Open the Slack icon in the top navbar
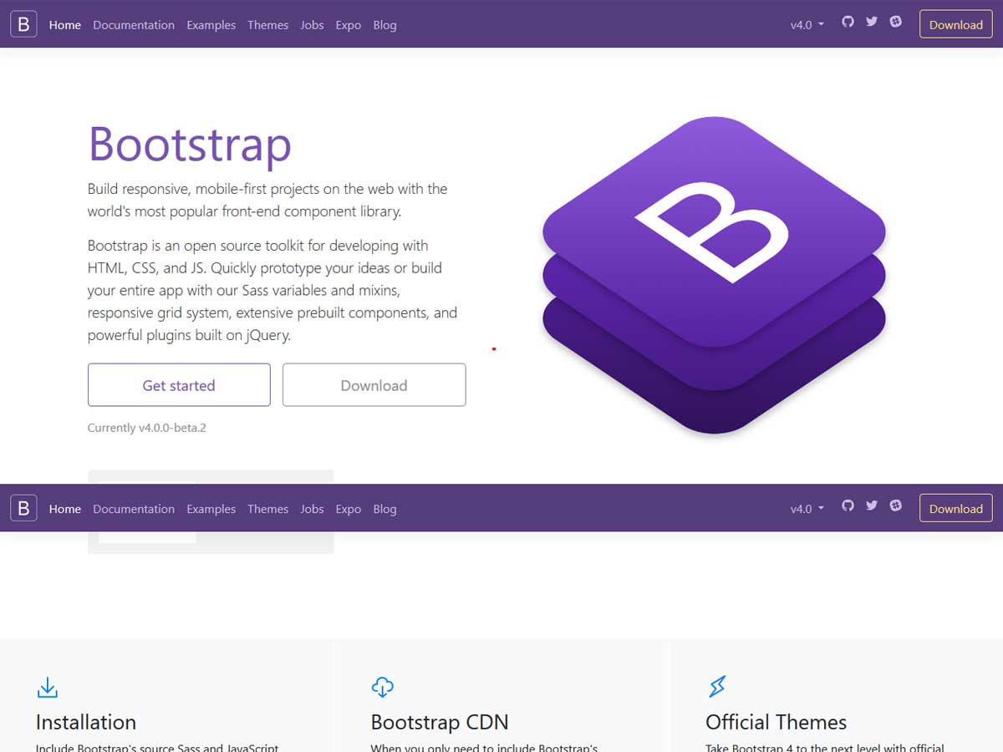Image resolution: width=1003 pixels, height=752 pixels. pos(896,23)
